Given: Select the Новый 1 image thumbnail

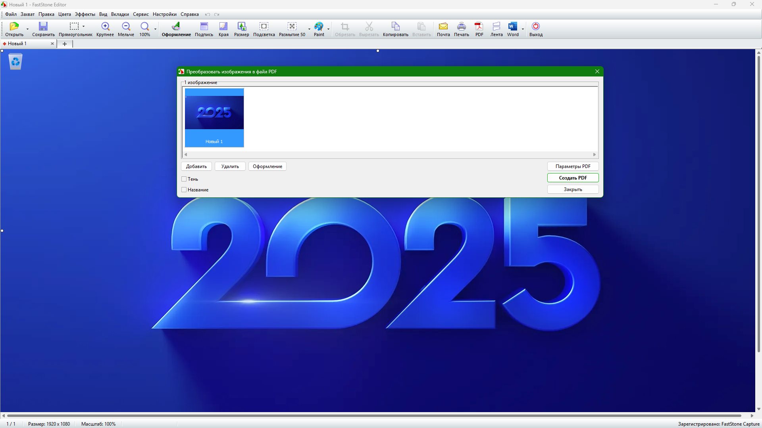Looking at the screenshot, I should (x=214, y=118).
